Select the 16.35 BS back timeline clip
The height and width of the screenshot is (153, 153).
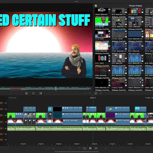click(67, 115)
